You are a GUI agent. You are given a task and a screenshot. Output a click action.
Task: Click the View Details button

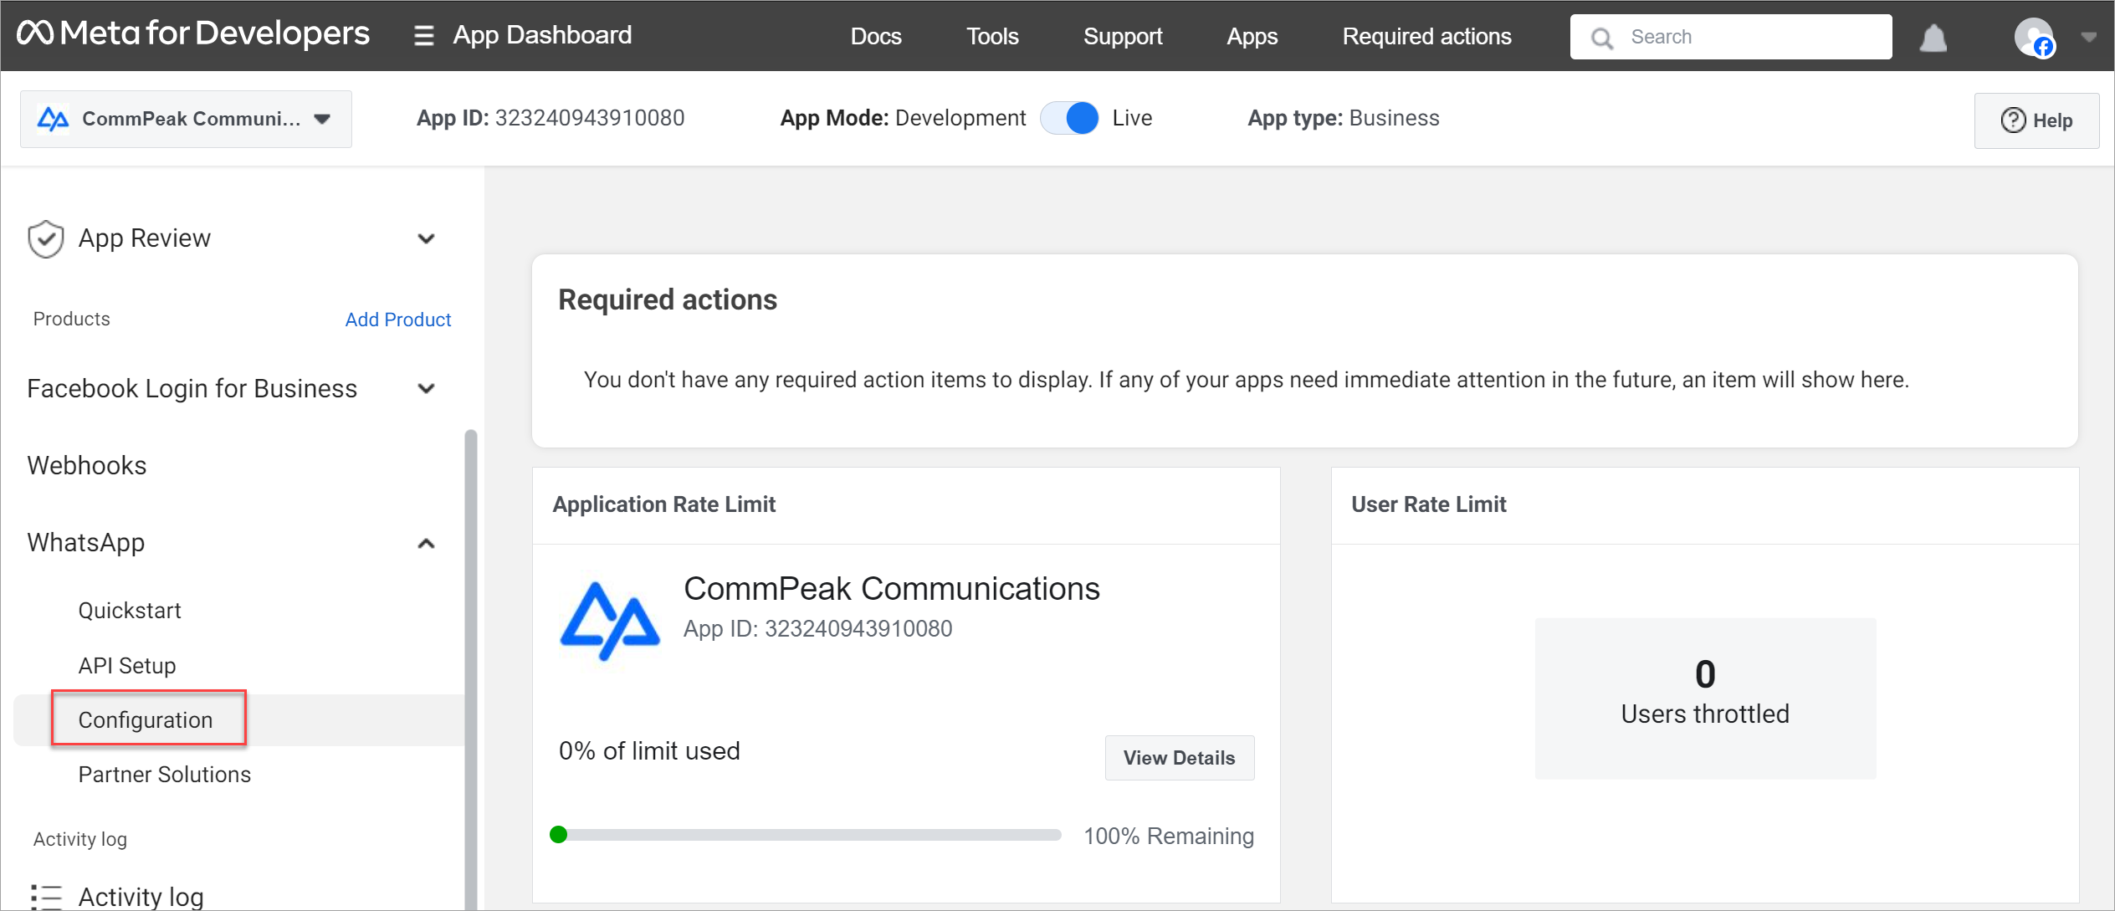(1177, 757)
